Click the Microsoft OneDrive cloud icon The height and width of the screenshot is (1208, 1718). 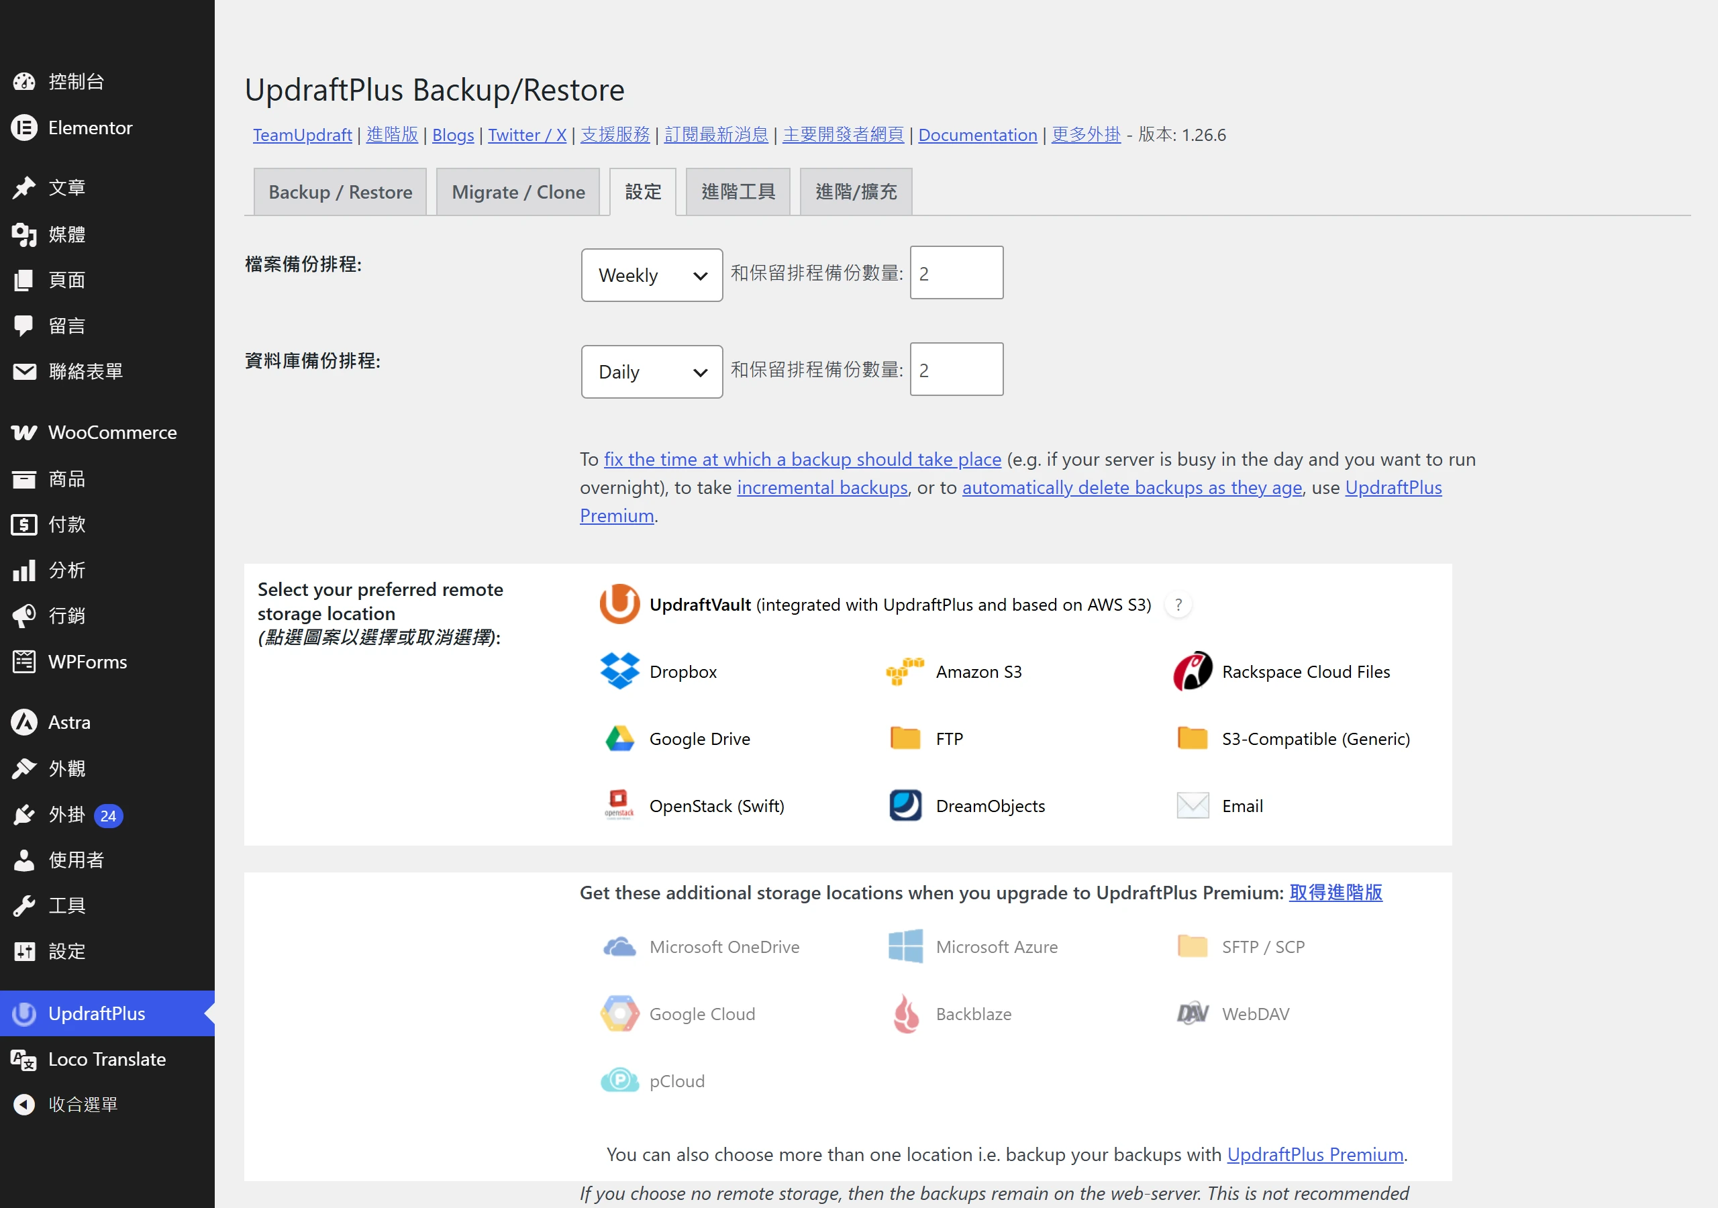pos(619,947)
